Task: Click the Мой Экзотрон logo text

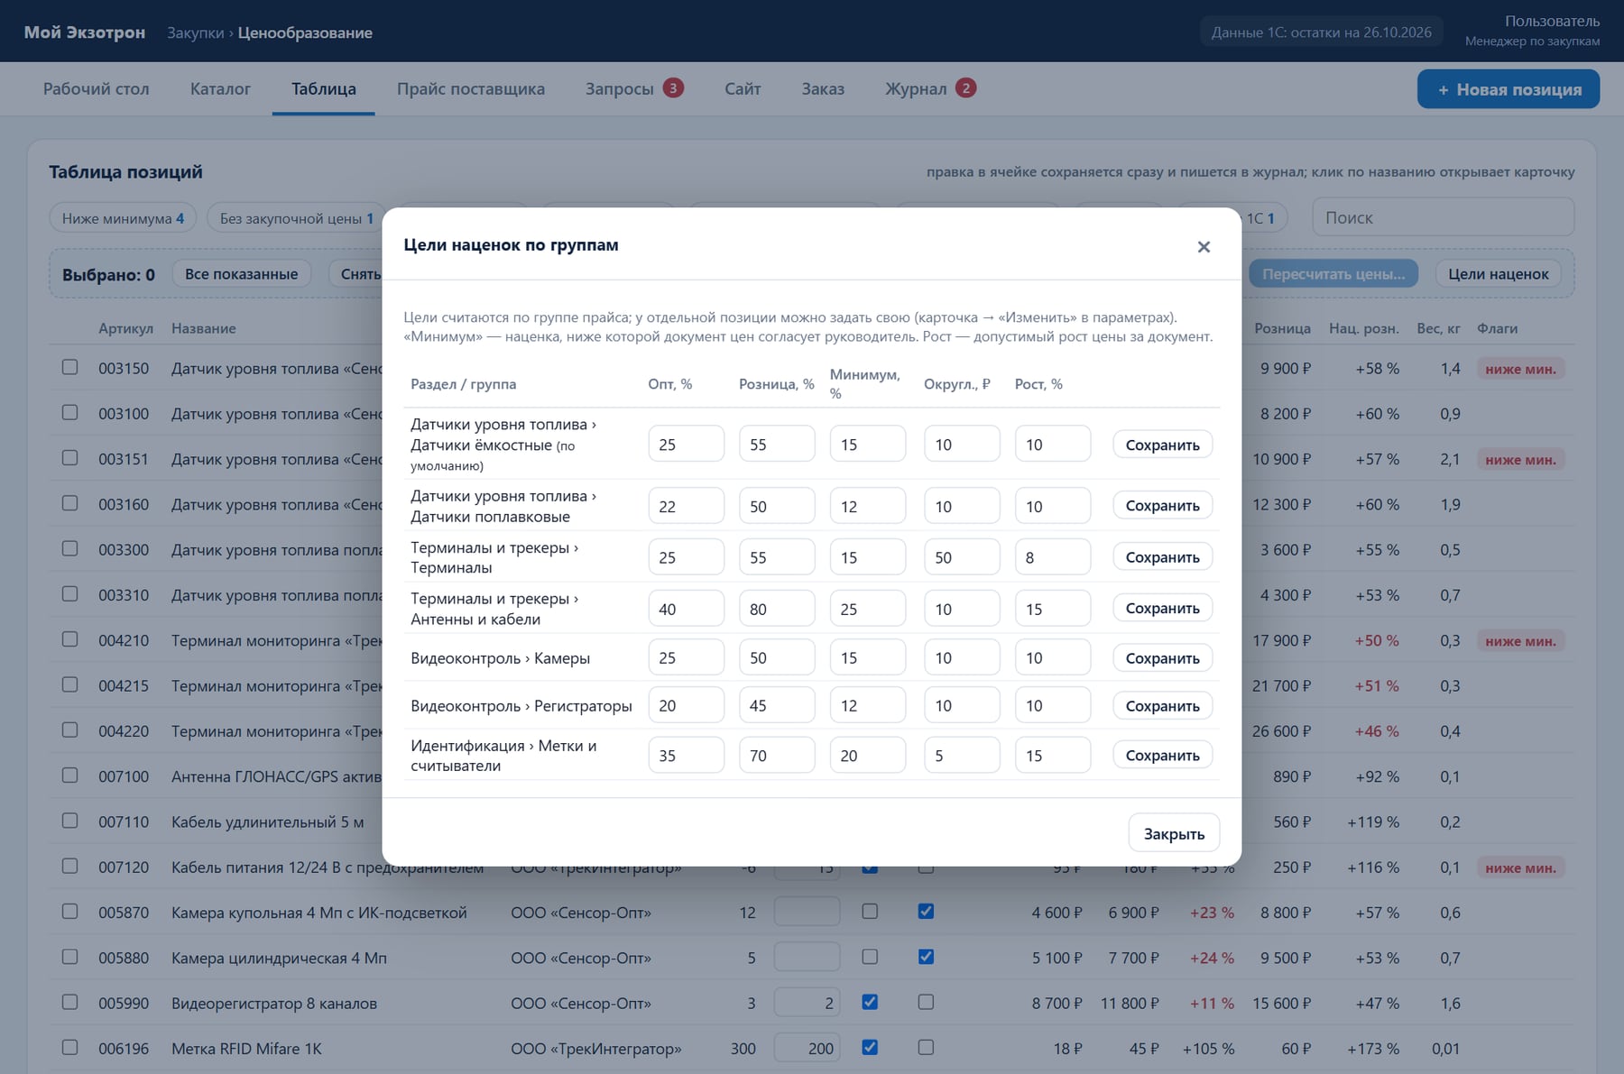Action: pos(85,32)
